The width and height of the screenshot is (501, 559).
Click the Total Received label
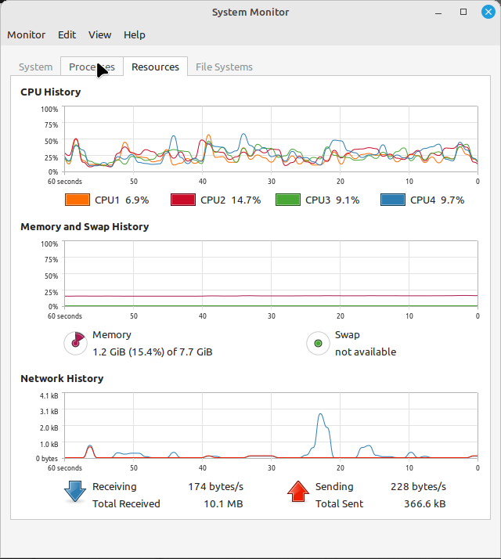[126, 503]
